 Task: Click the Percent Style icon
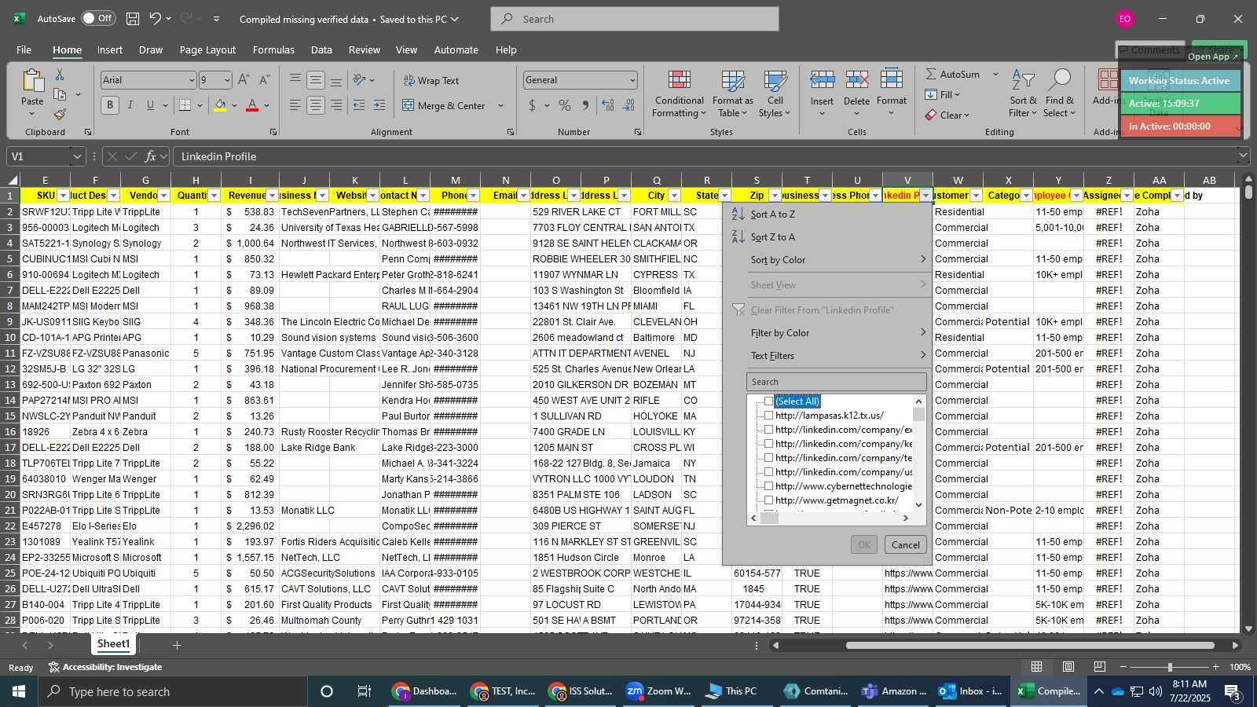[x=565, y=105]
